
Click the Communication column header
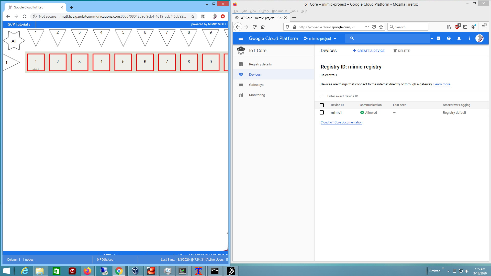point(371,105)
